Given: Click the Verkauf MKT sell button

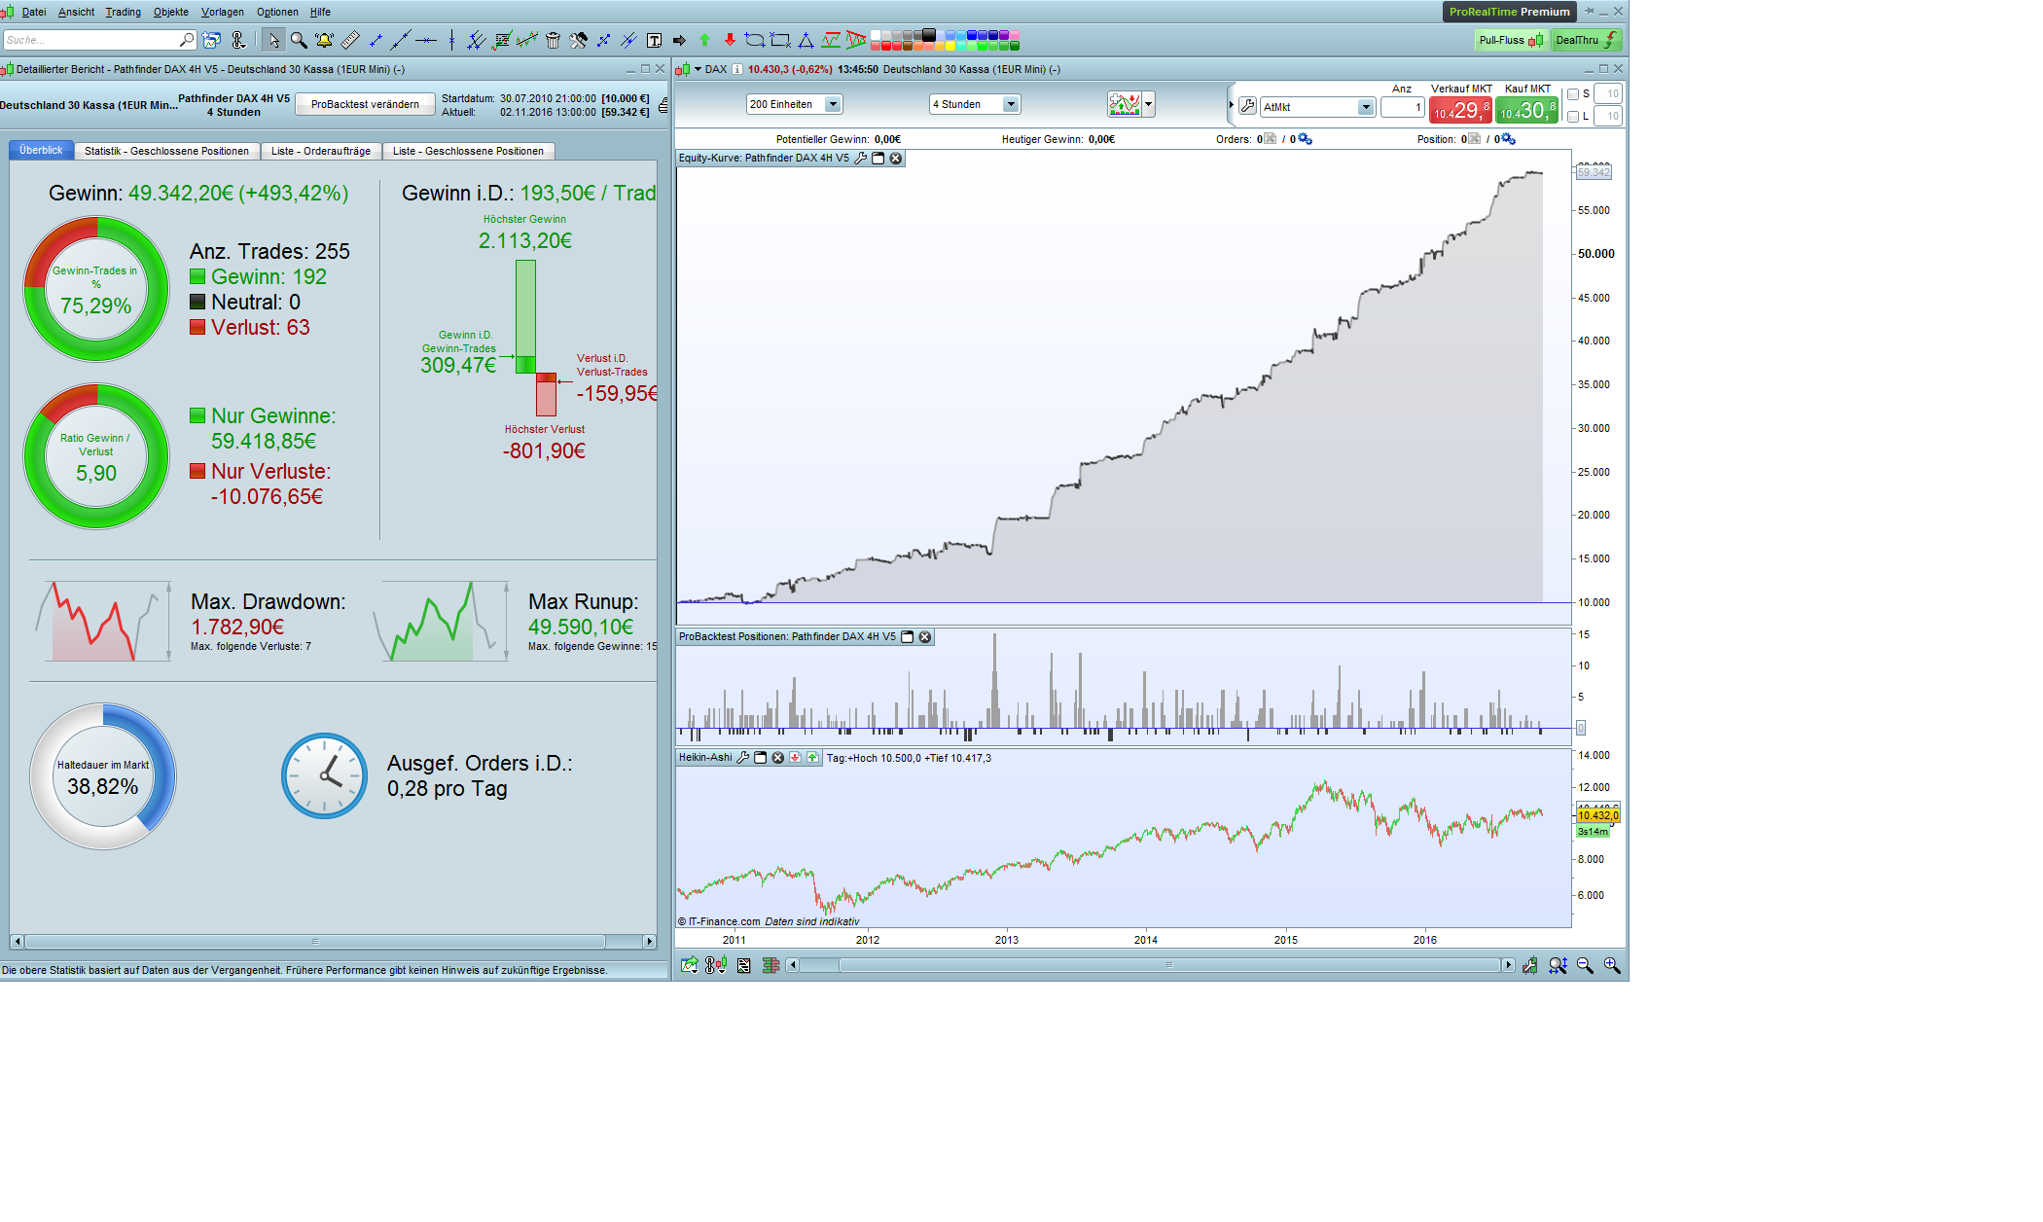Looking at the screenshot, I should tap(1460, 110).
